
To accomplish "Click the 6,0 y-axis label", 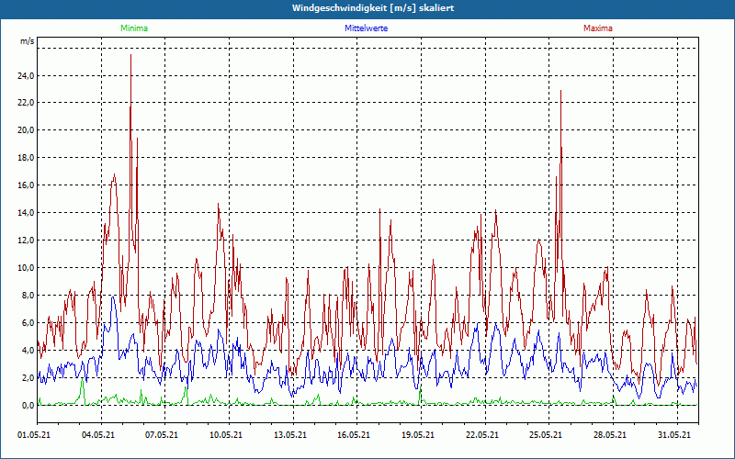I will (x=28, y=323).
